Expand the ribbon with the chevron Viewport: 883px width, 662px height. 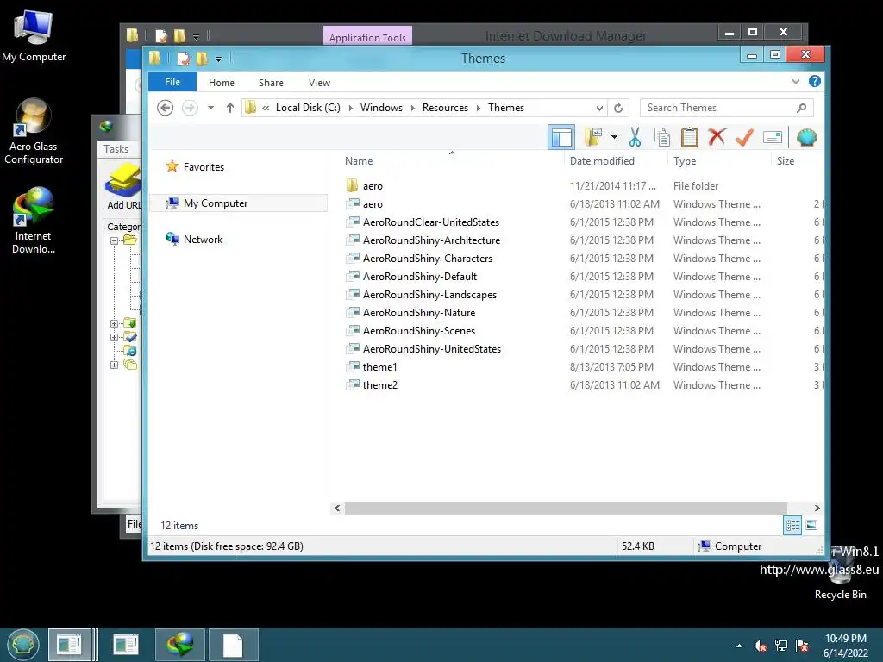click(x=796, y=82)
